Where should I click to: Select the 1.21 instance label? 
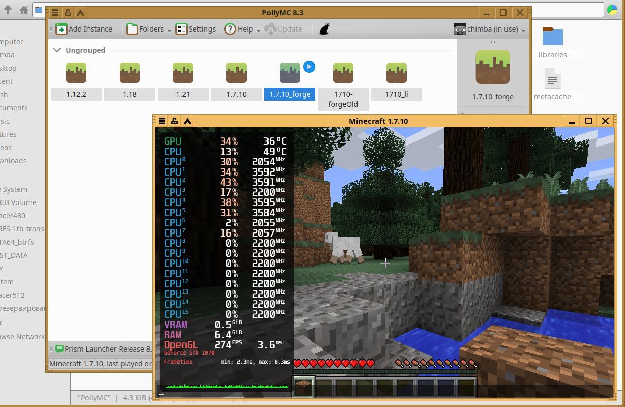coord(183,94)
